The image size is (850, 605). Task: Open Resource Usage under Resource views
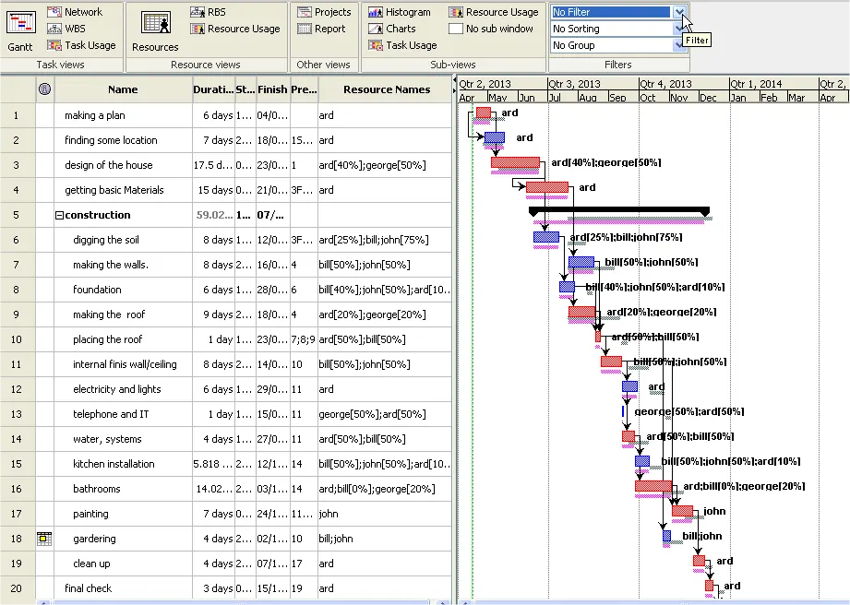[235, 29]
